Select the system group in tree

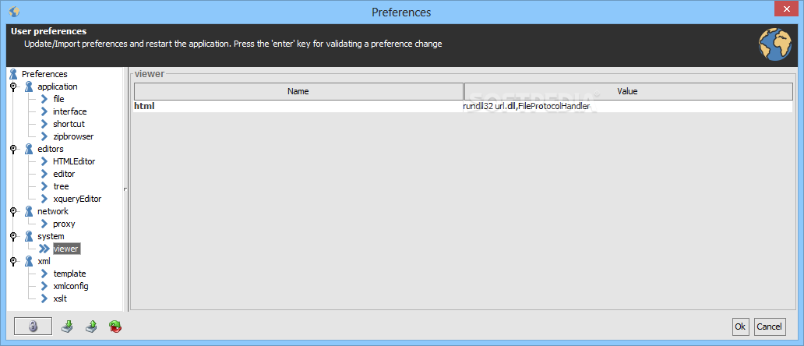coord(51,236)
